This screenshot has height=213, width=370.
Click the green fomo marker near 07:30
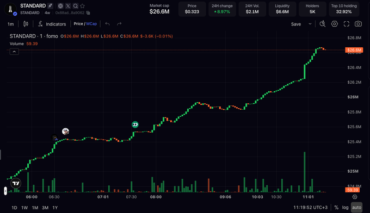pos(135,124)
